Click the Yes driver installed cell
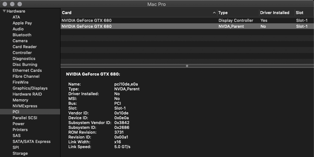 click(x=264, y=20)
